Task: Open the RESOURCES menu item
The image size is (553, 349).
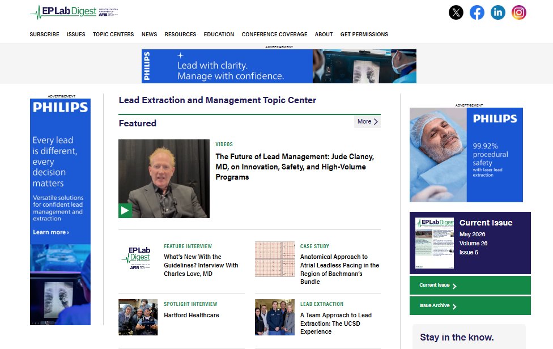Action: coord(180,34)
